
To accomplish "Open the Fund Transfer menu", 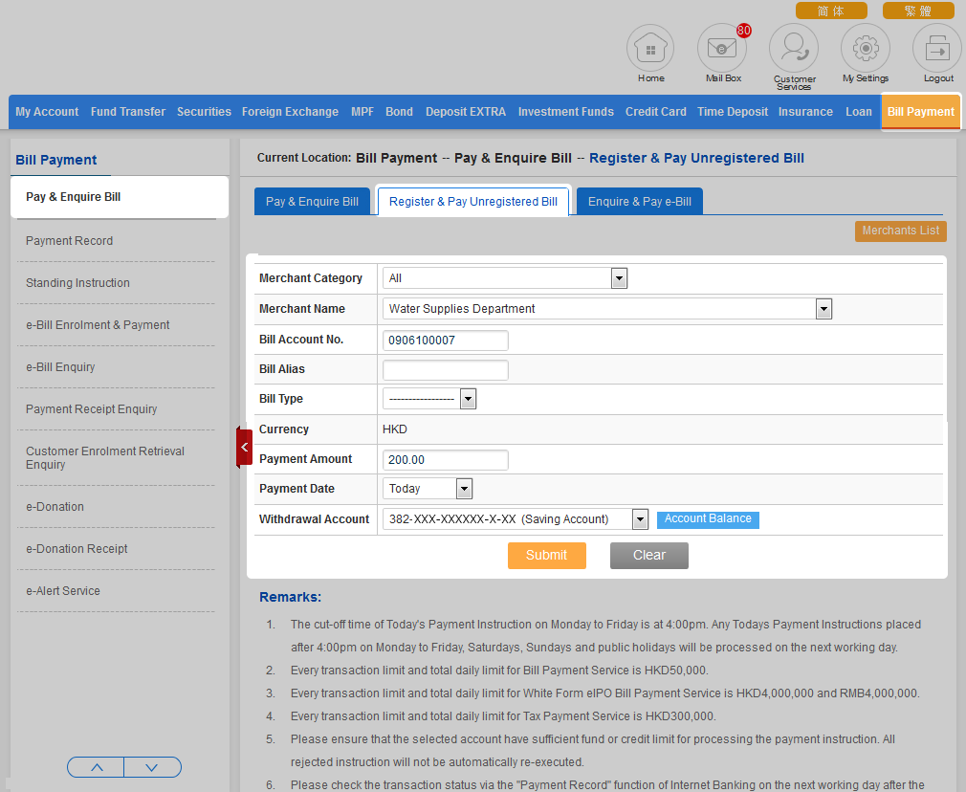I will click(x=128, y=112).
